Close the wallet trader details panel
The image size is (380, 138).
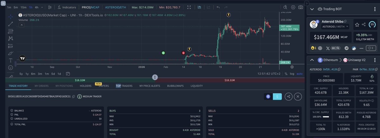pos(298,97)
